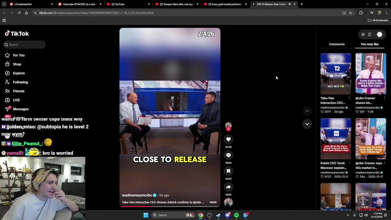Toggle the white circle theme switch
Viewport: 391px width, 220px height.
coord(379,35)
